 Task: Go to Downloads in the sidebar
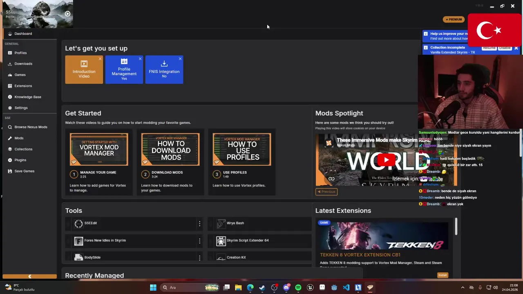click(x=23, y=64)
